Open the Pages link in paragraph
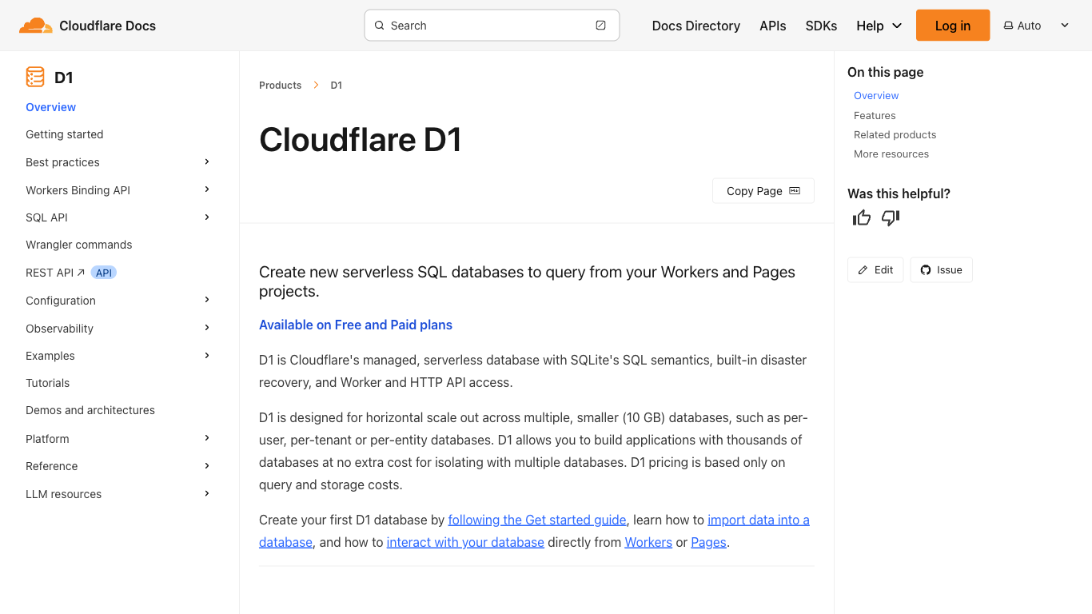Image resolution: width=1092 pixels, height=614 pixels. click(708, 542)
